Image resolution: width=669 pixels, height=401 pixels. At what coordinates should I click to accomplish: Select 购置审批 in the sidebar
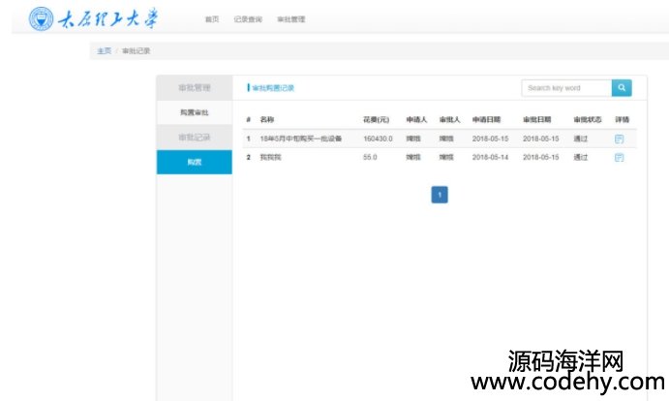coord(194,112)
